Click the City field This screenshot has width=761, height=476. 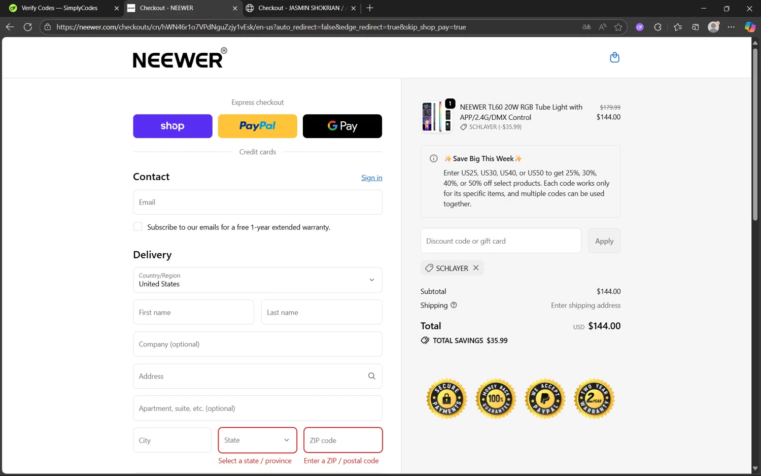tap(172, 440)
